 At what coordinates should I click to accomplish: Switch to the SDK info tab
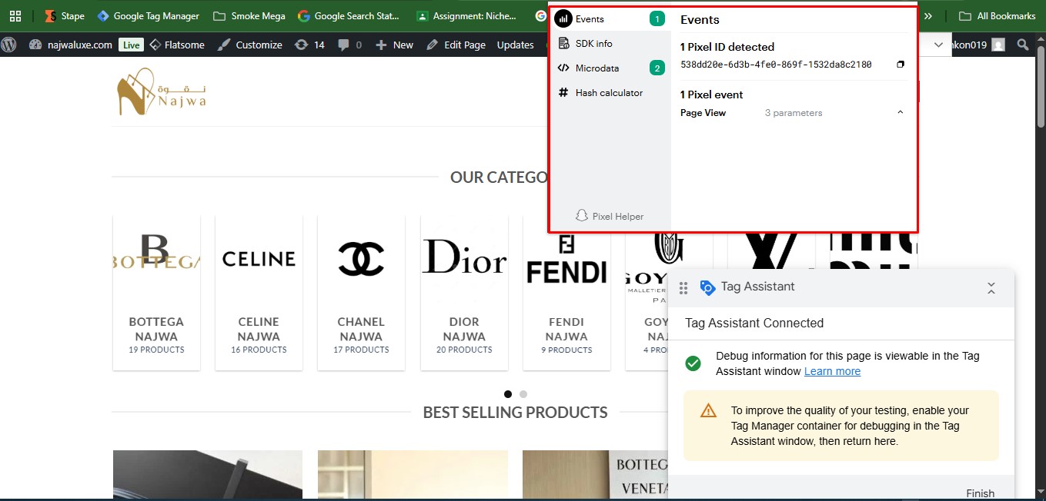[593, 44]
